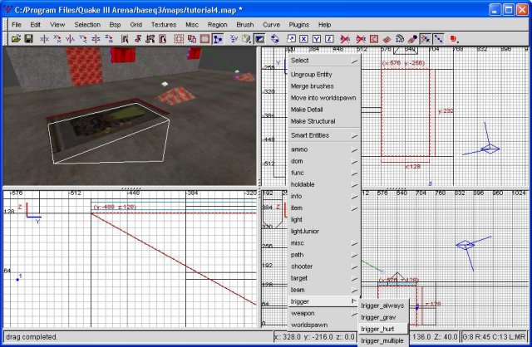
Task: Toggle the Scale Z lock button
Action: coord(329,39)
